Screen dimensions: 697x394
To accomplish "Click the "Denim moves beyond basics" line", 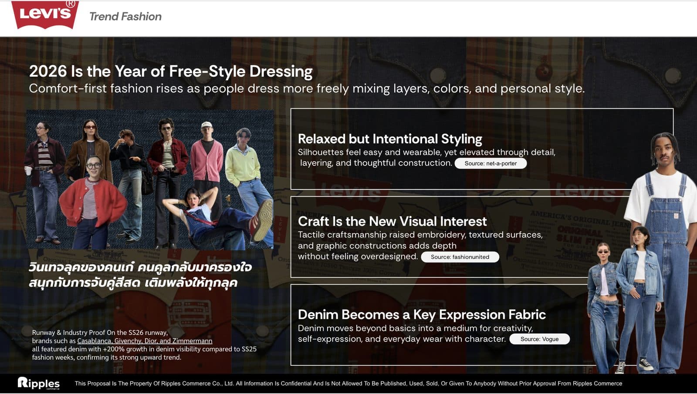I will (415, 328).
